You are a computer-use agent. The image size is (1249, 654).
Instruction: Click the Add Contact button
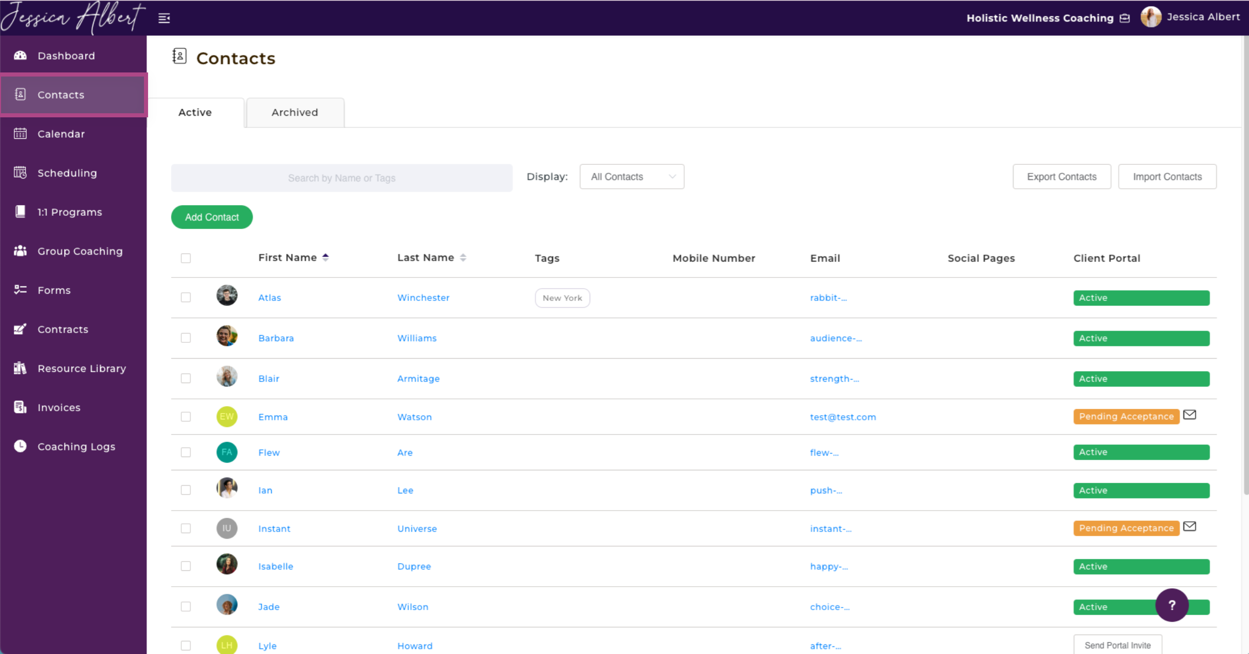pyautogui.click(x=212, y=217)
